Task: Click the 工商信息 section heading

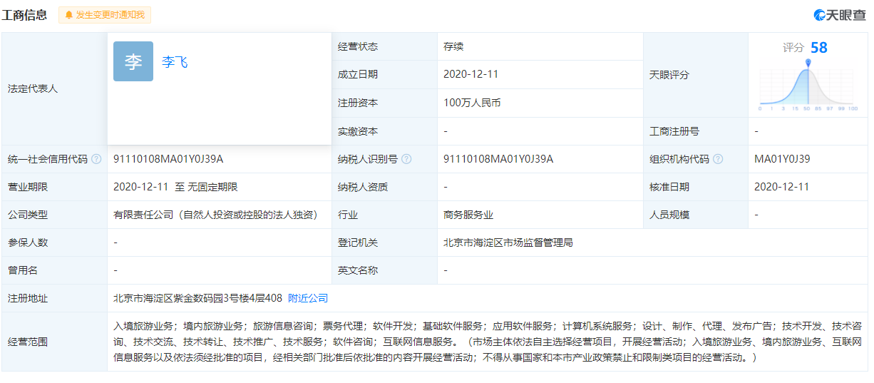Action: pyautogui.click(x=25, y=15)
